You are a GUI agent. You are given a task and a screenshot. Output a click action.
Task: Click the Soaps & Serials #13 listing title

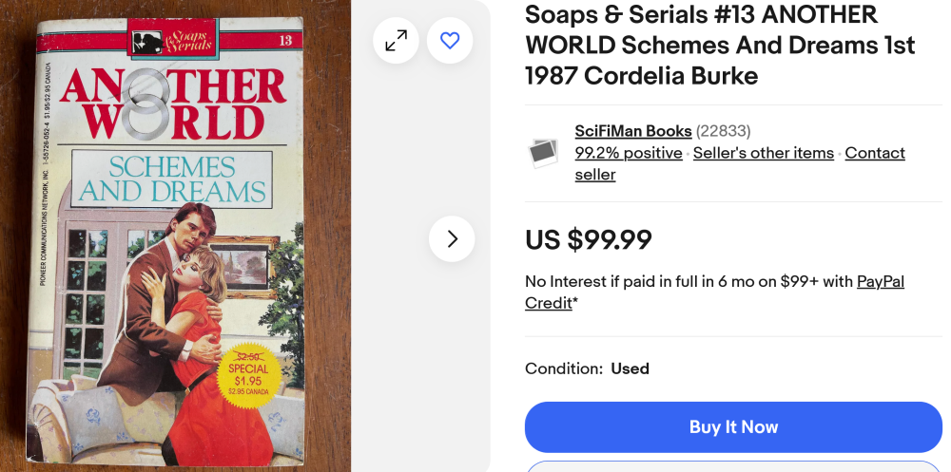click(720, 45)
